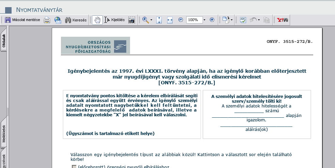Image resolution: width=335 pixels, height=168 pixels.
Task: Select the magnifier zoom-in tool
Action: 145,20
